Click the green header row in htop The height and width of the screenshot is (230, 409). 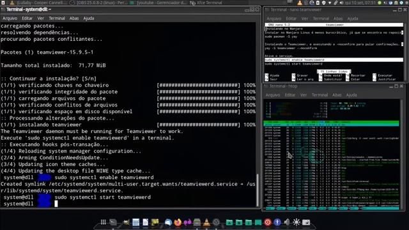(x=331, y=122)
